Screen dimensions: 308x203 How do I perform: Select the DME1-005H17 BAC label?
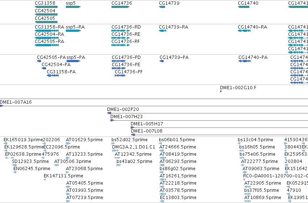147,124
